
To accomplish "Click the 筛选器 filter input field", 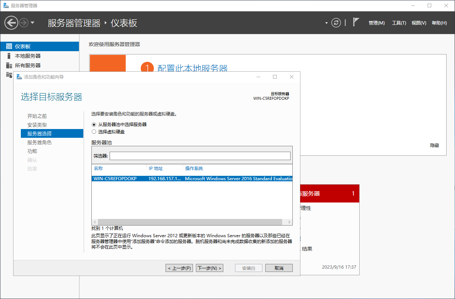I will point(200,156).
